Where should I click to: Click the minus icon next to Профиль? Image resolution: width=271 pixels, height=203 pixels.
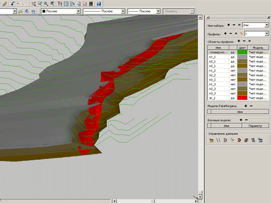point(230,33)
